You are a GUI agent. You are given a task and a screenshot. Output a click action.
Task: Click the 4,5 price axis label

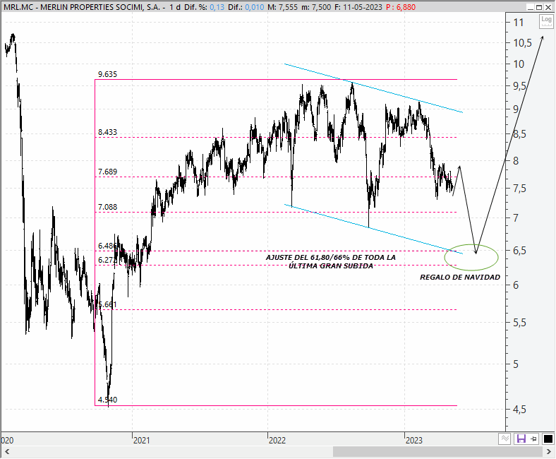(520, 410)
